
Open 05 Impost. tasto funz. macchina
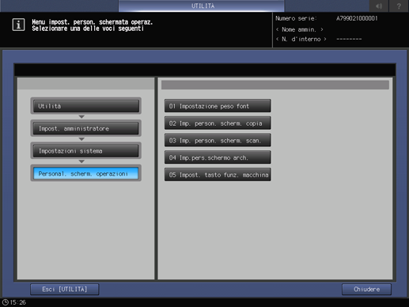[x=218, y=175]
